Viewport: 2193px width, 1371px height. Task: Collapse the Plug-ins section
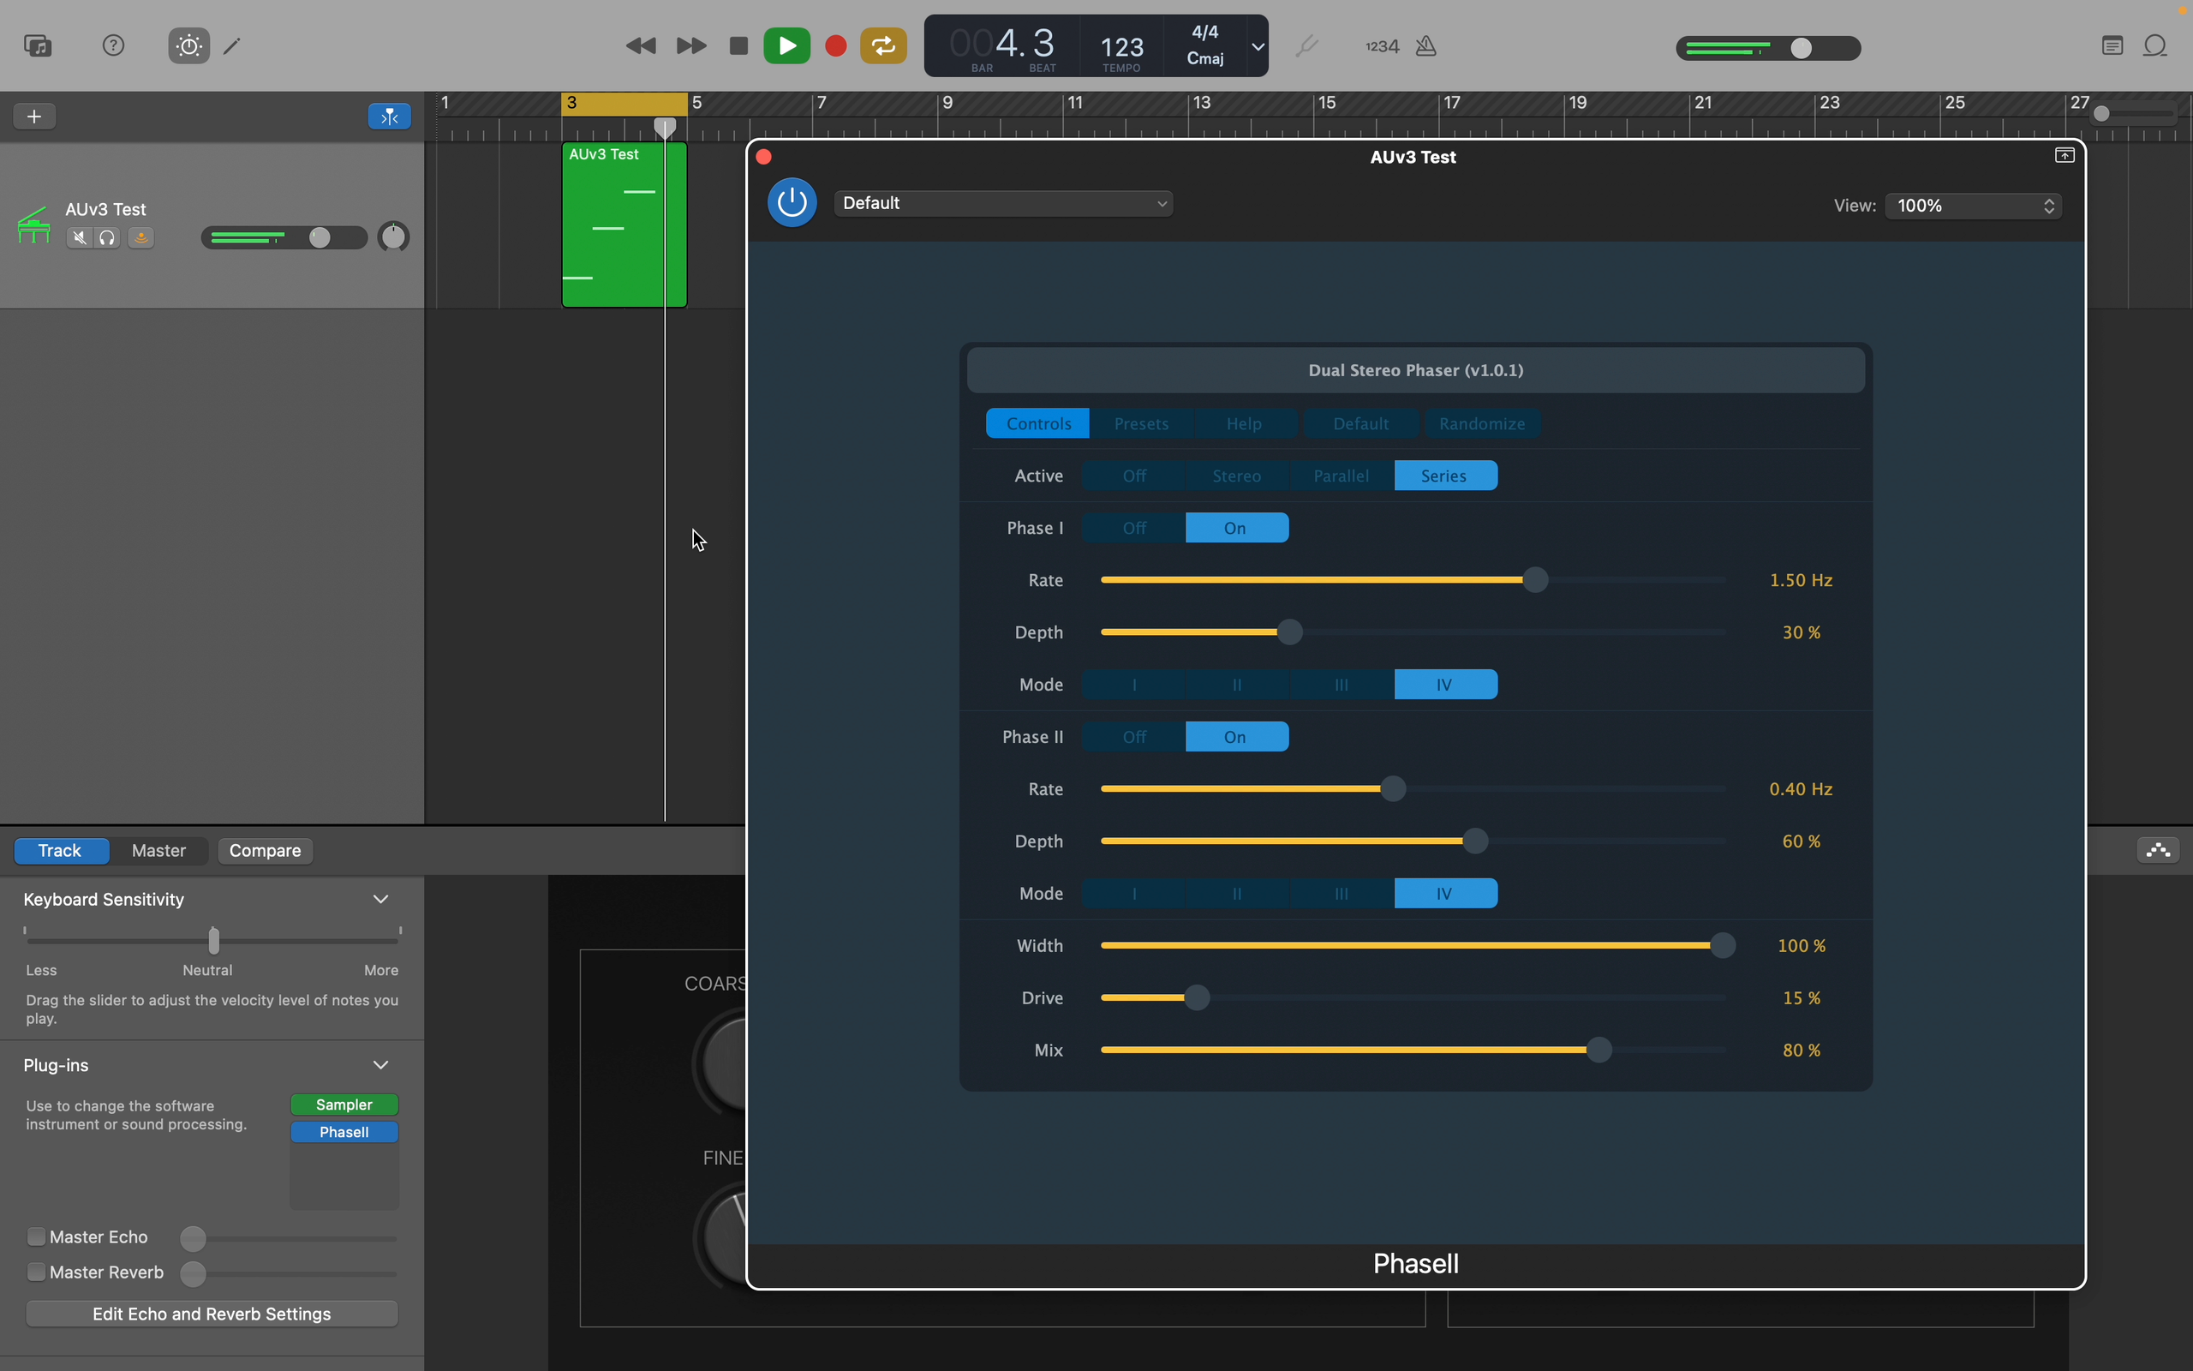[380, 1064]
